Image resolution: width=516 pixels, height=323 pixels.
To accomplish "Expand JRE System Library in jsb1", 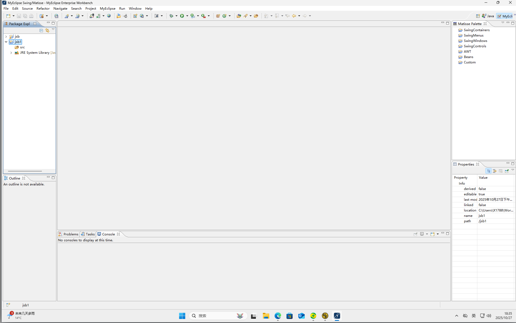I will [11, 53].
